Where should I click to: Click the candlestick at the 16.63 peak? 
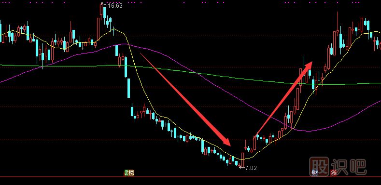point(101,12)
